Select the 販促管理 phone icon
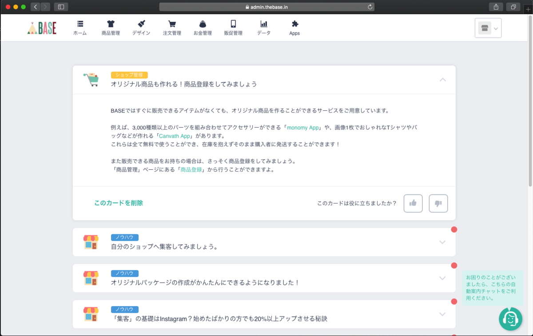 233,28
